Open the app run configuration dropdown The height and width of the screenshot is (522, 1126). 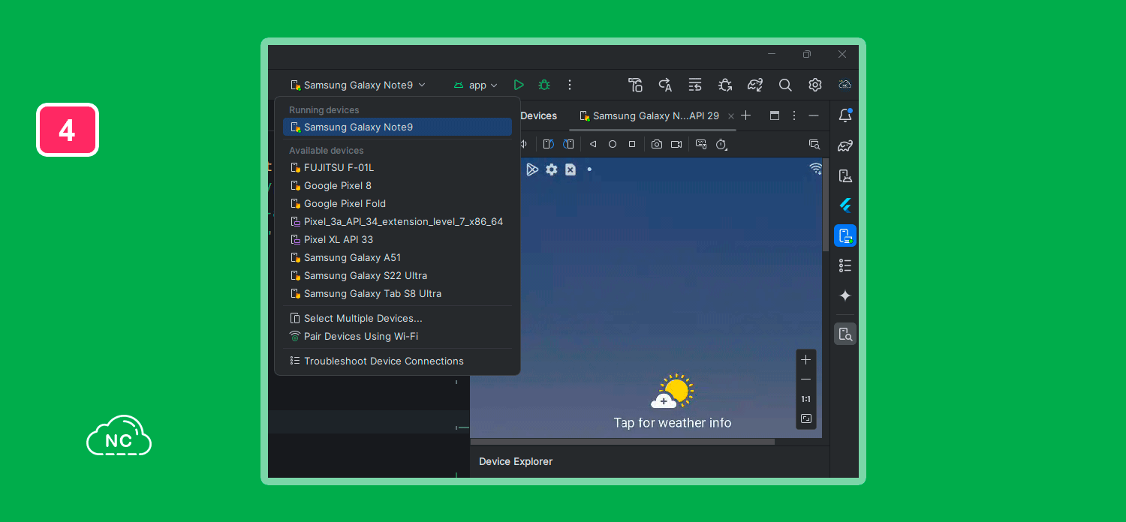(476, 85)
